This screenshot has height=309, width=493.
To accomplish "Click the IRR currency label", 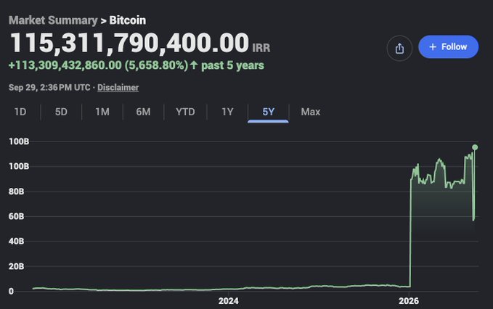I will click(261, 48).
